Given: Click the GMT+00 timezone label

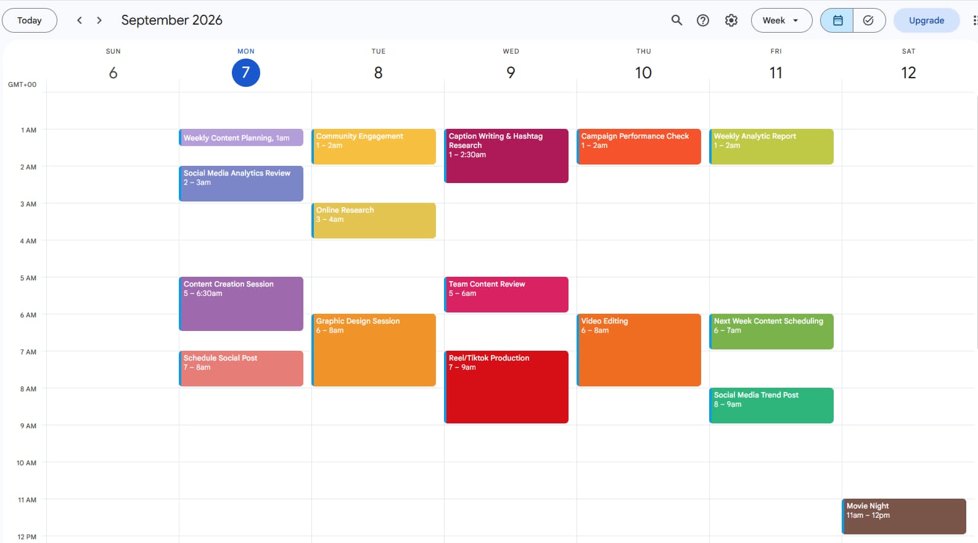Looking at the screenshot, I should (22, 84).
